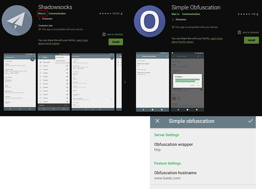Screen dimensions: 262x189
Task: Click the wishlist bookmark icon for Shadowsocks
Action: pos(104,34)
